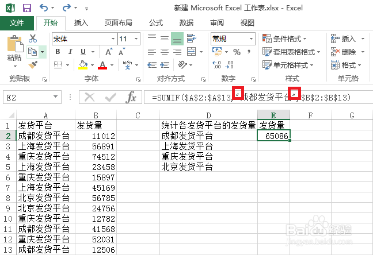Open the 粘贴 paste options arrow
Image resolution: width=373 pixels, height=255 pixels.
(15, 66)
